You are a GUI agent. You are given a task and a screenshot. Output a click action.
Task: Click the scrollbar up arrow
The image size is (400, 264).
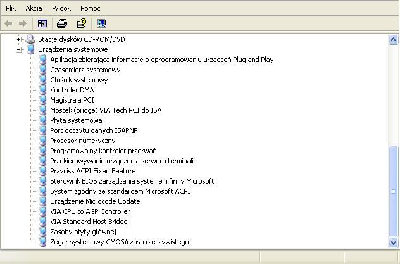click(394, 40)
